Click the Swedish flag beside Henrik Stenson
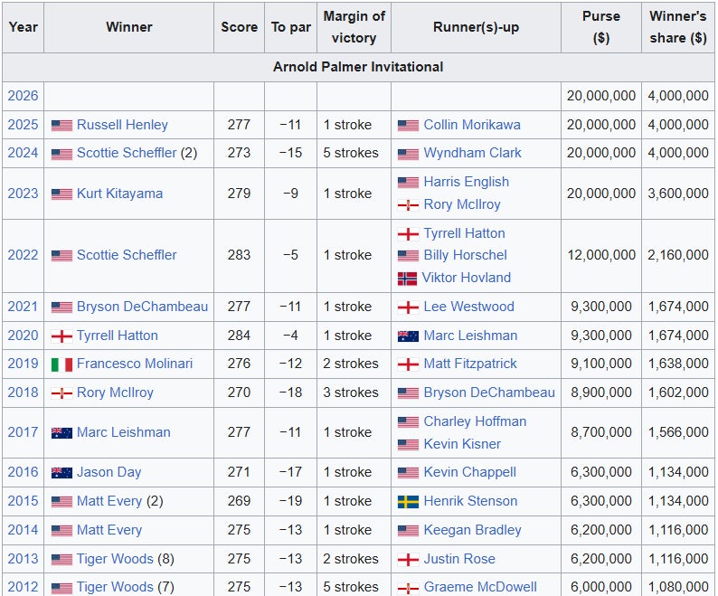Image resolution: width=718 pixels, height=596 pixels. (x=408, y=501)
